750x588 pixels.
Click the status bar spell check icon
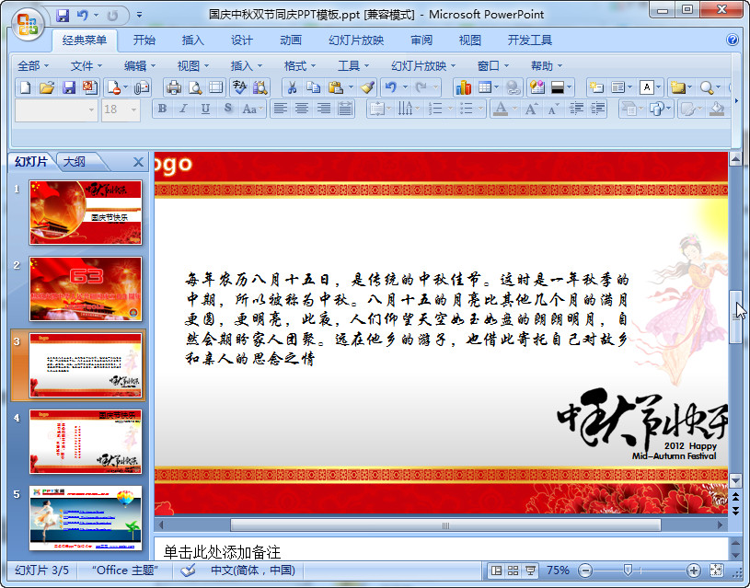(189, 570)
